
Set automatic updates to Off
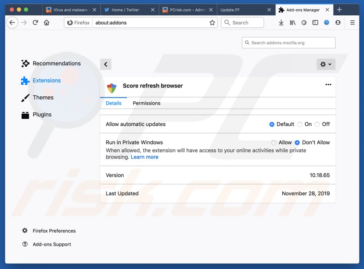tap(317, 124)
